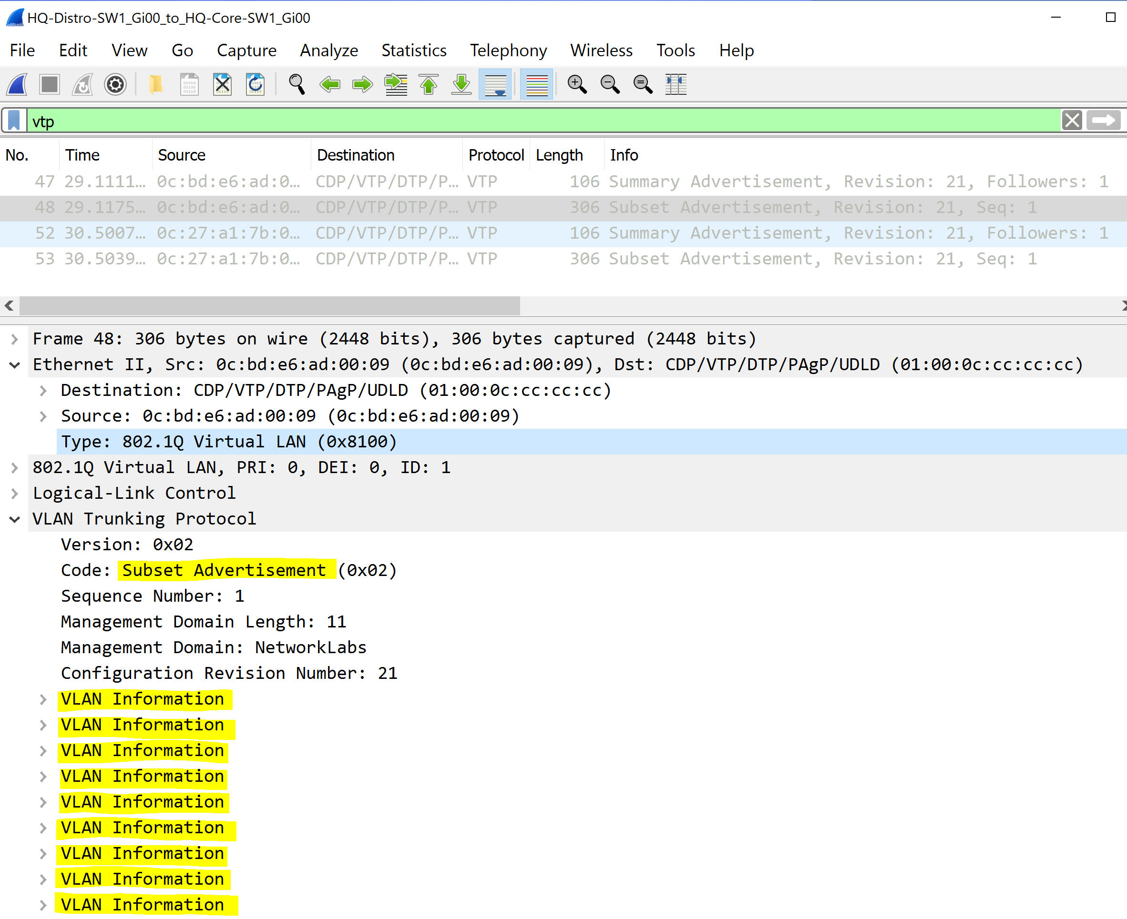Screen dimensions: 1127x919
Task: Select the Type 802.1Q Virtual LAN line
Action: 592,442
